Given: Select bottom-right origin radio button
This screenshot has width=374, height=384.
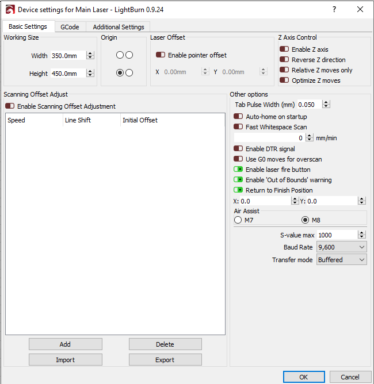Looking at the screenshot, I should point(129,73).
